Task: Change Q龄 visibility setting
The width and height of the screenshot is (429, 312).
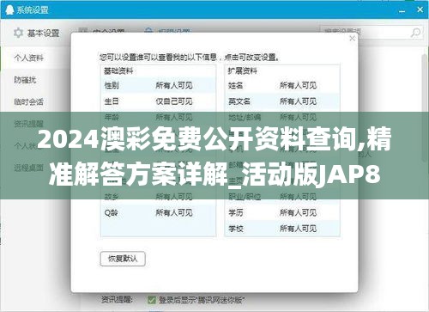Action: pos(174,212)
